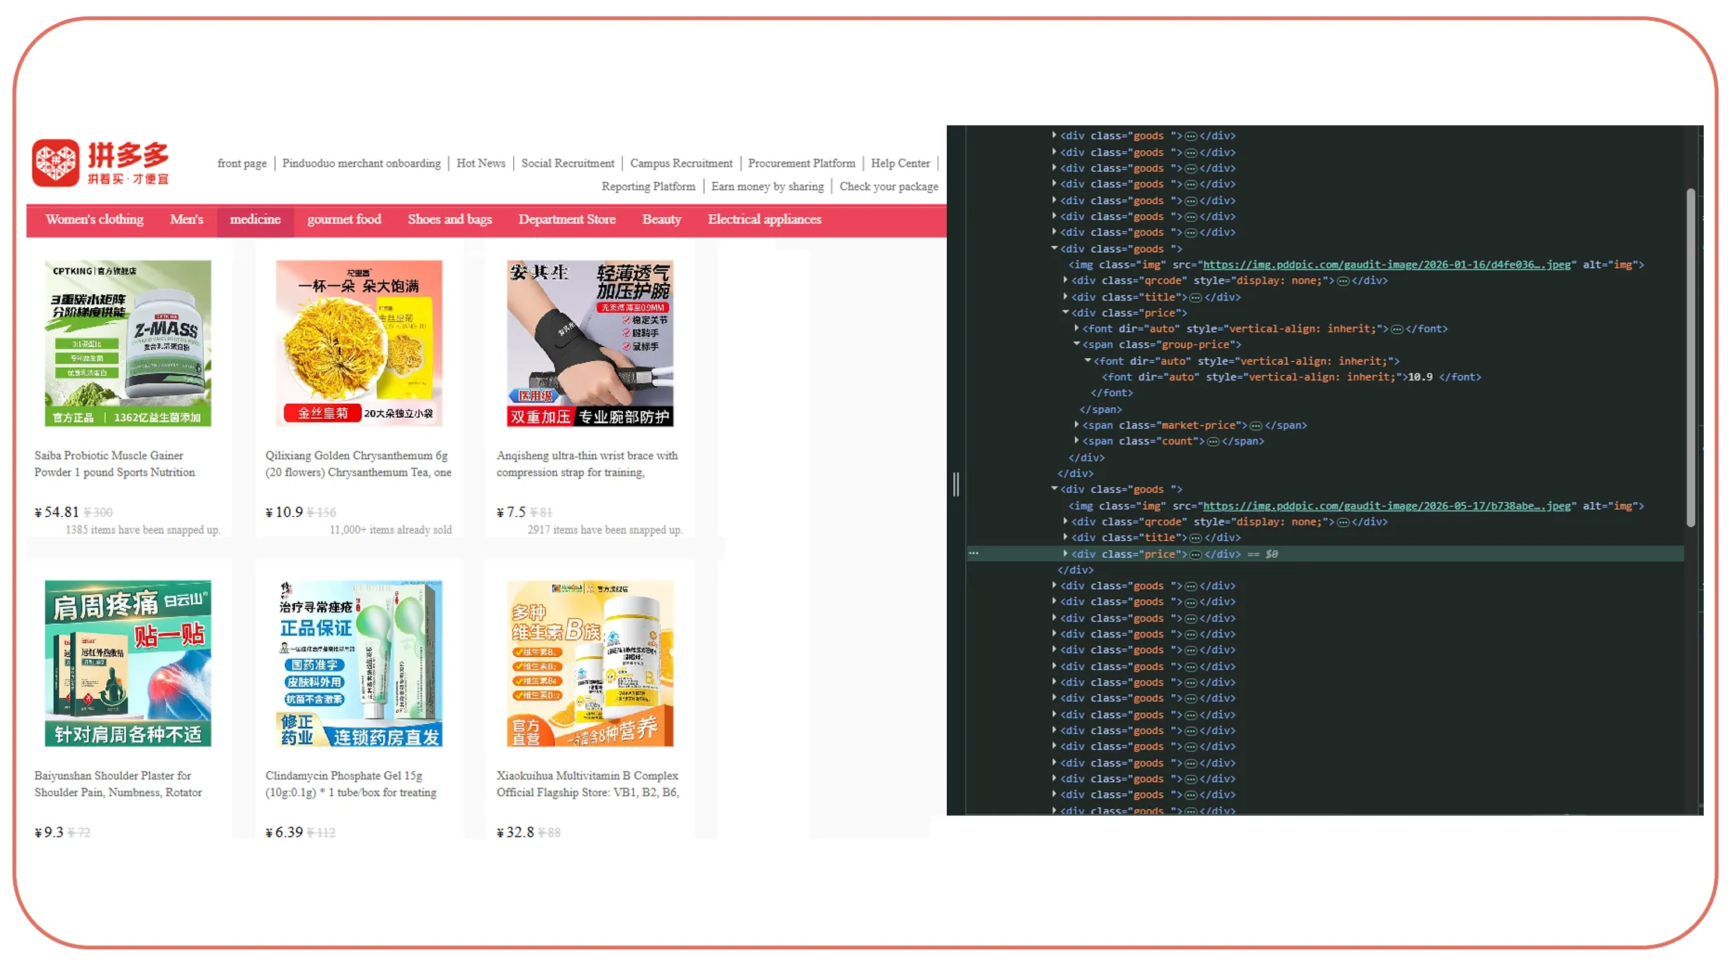Open Department Store category
The width and height of the screenshot is (1731, 965).
[567, 219]
